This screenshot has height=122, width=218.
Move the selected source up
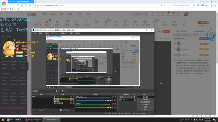(x=64, y=110)
